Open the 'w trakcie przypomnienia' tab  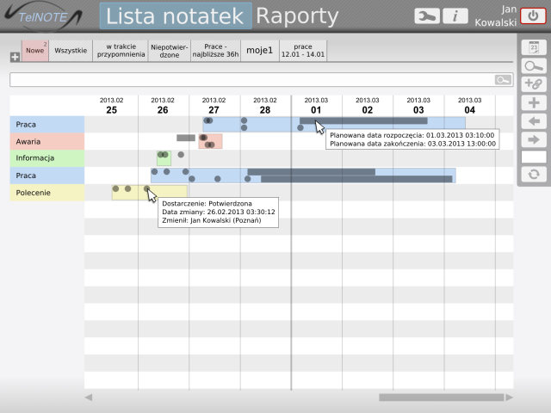pos(121,51)
